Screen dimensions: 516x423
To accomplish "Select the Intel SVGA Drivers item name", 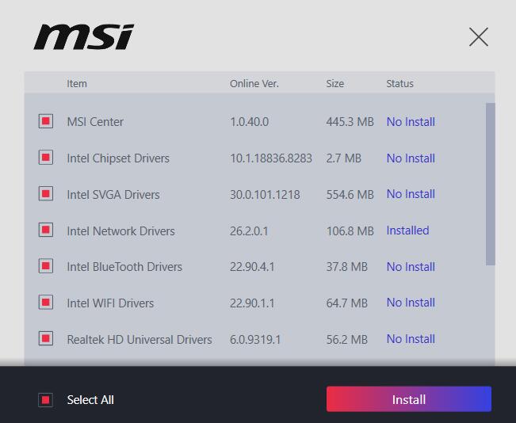I will (113, 195).
